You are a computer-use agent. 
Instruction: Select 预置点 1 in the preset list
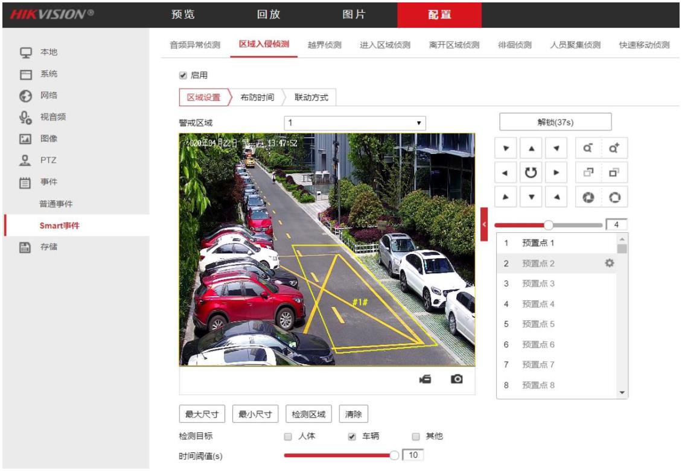tap(556, 243)
